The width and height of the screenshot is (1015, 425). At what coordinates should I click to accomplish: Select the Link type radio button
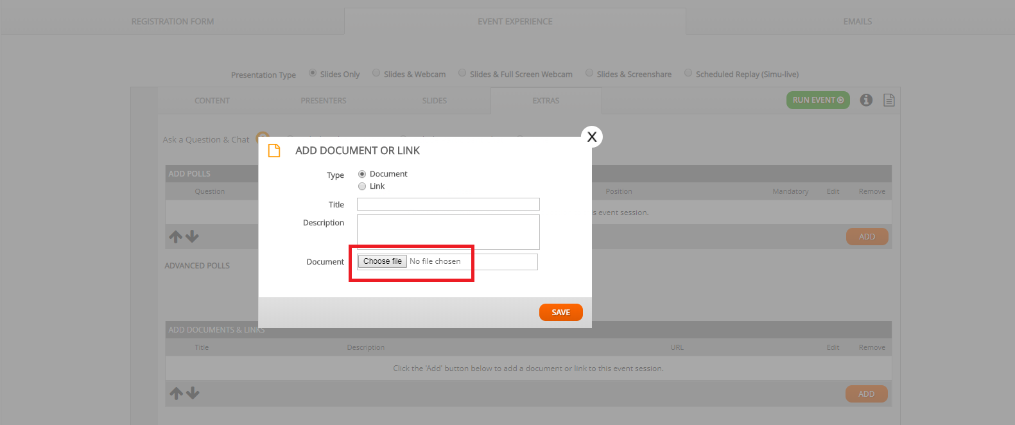pos(362,186)
